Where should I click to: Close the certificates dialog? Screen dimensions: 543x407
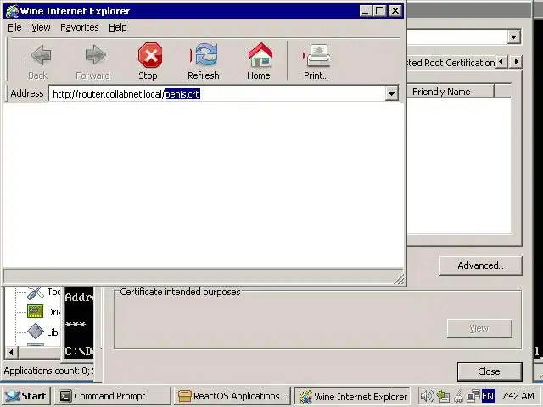click(x=490, y=371)
